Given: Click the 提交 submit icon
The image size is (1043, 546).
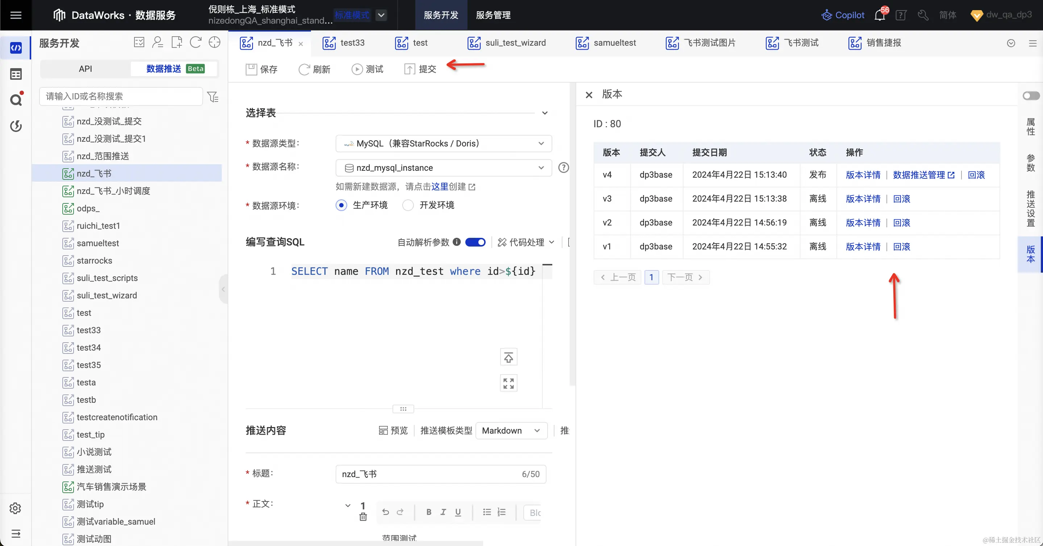Looking at the screenshot, I should pos(410,69).
